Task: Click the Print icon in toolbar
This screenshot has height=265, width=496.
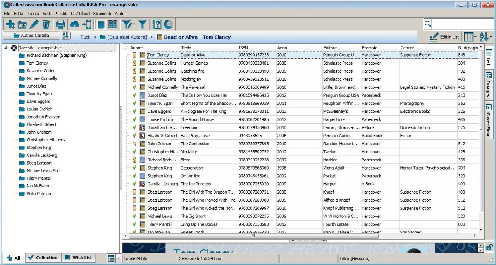Action: [x=60, y=24]
